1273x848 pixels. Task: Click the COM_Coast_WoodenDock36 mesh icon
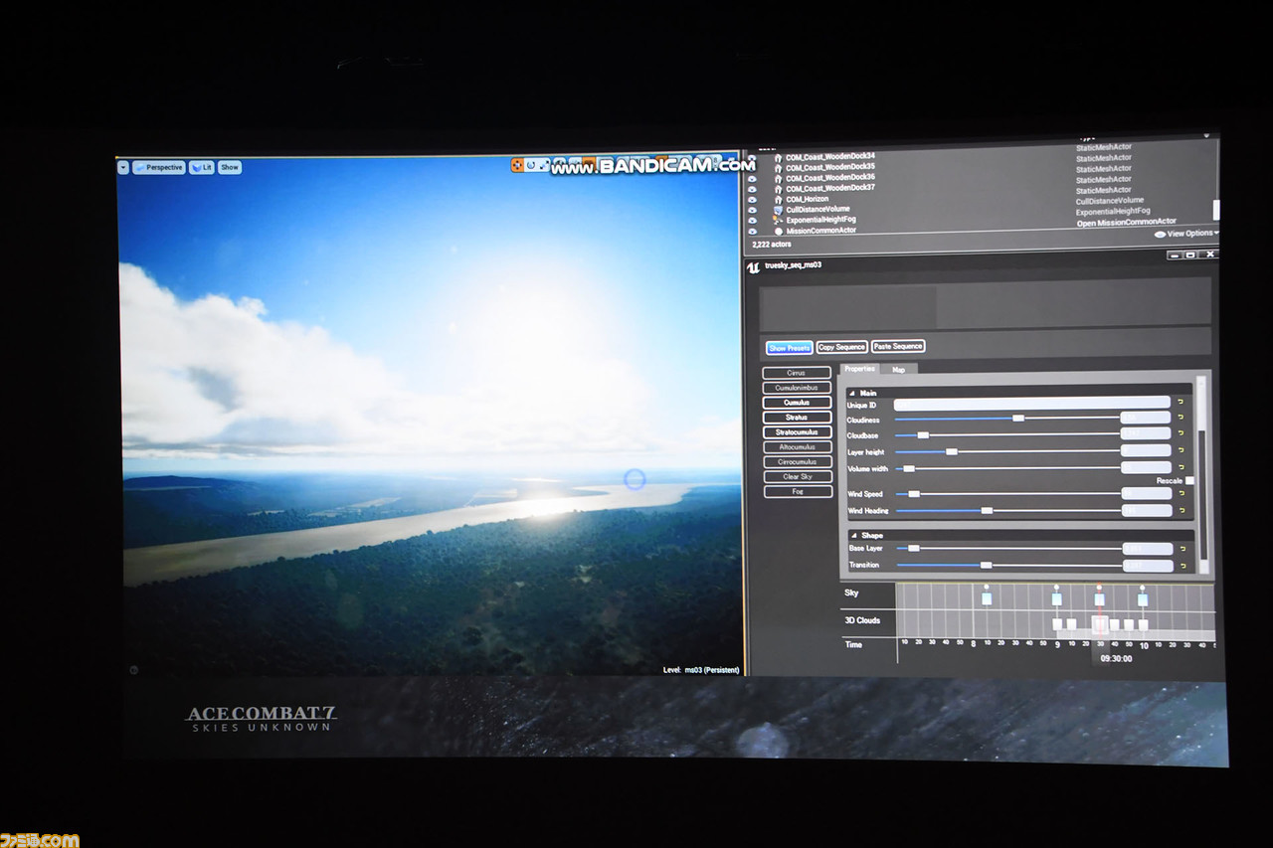(778, 177)
